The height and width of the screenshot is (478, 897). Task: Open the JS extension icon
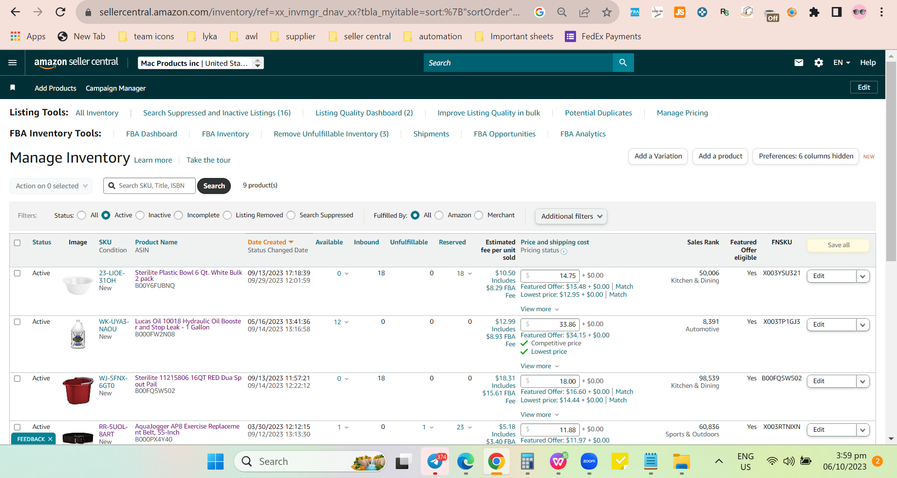(680, 12)
